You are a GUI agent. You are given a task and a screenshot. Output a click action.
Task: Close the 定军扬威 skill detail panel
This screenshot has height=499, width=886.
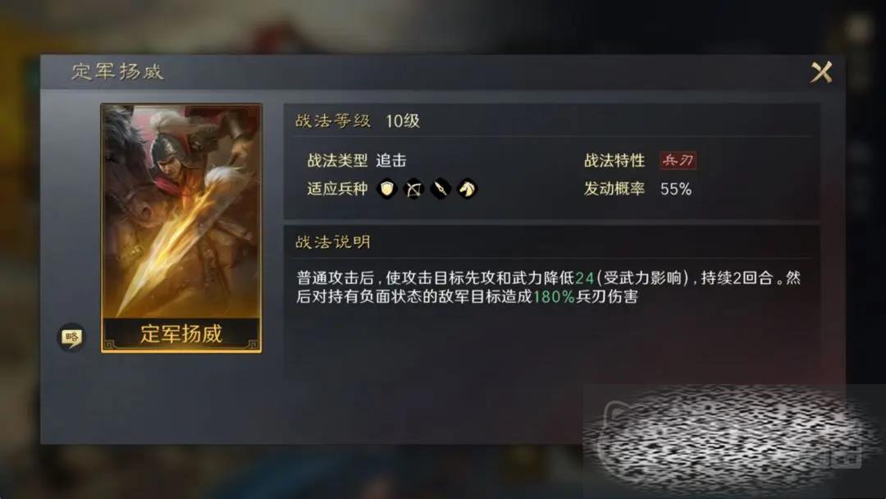click(821, 72)
